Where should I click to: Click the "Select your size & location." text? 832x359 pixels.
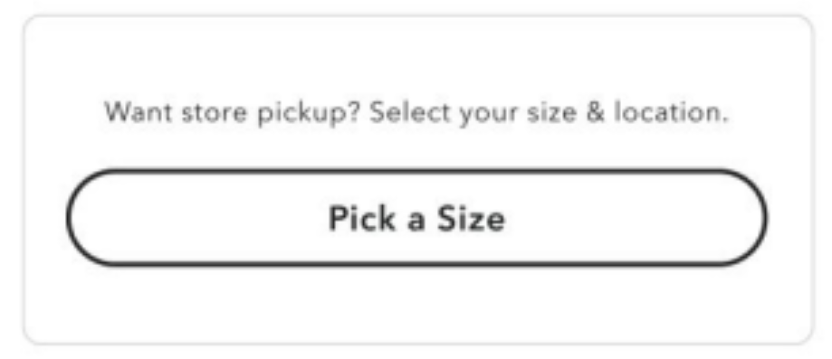tap(550, 113)
